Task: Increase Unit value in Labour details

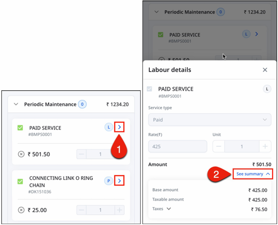Action: [x=265, y=147]
